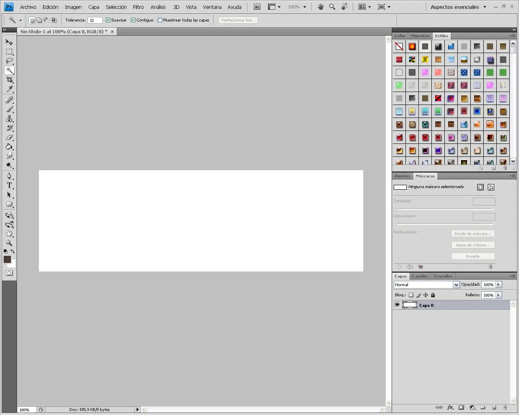Image resolution: width=519 pixels, height=415 pixels.
Task: Open the Opacidad slider arrow
Action: (499, 285)
